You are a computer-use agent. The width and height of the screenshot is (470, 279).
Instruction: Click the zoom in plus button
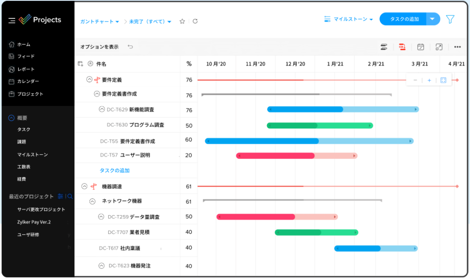429,80
